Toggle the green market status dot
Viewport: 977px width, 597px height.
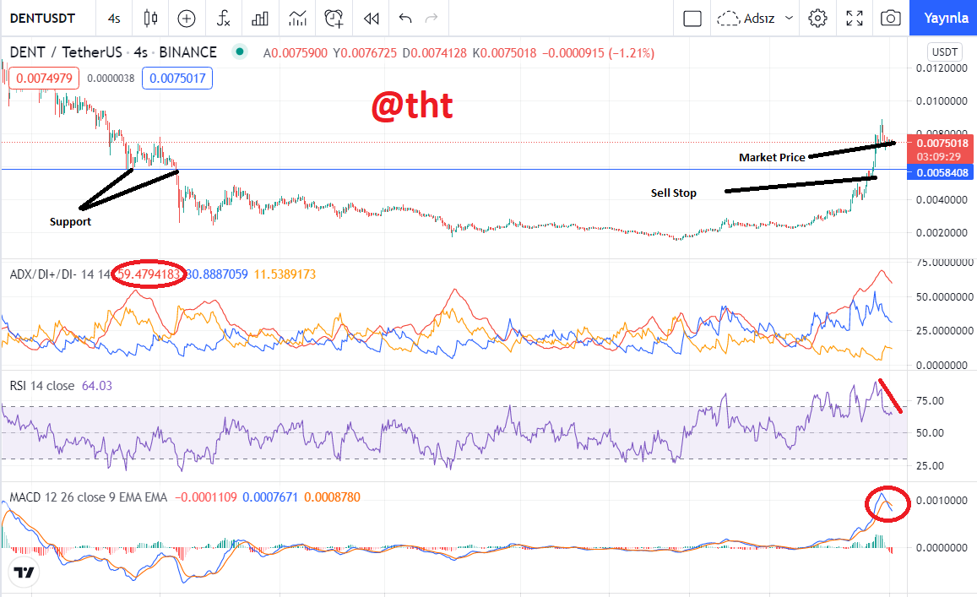[x=239, y=52]
